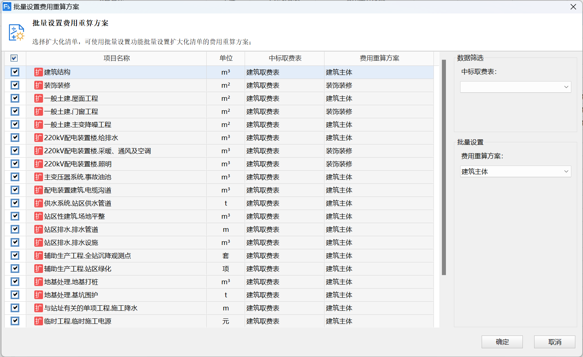Click the 项目名称 column header
The width and height of the screenshot is (583, 357).
pyautogui.click(x=116, y=58)
